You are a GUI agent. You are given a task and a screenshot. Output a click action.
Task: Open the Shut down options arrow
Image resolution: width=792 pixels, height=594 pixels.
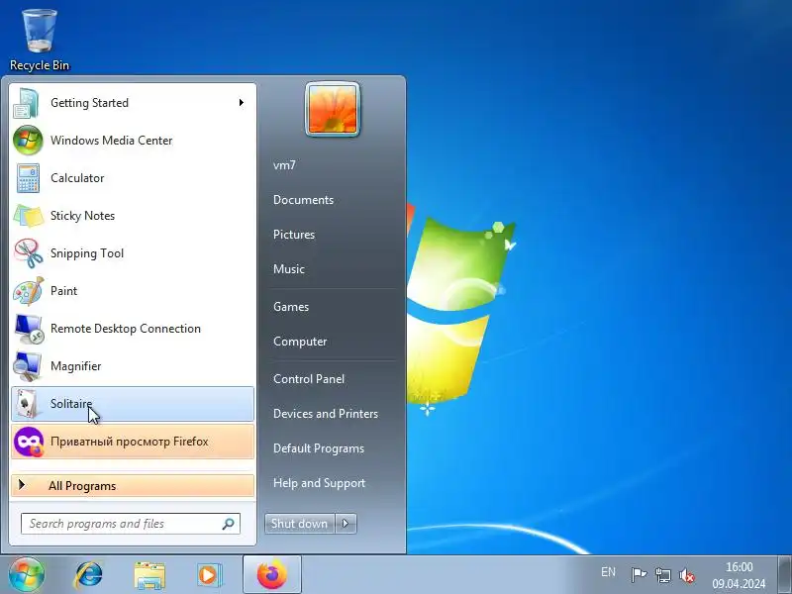[x=346, y=524]
